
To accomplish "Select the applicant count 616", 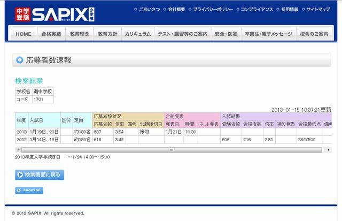I will pos(103,140).
